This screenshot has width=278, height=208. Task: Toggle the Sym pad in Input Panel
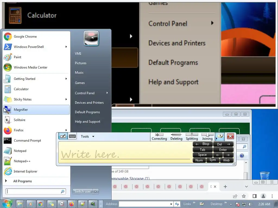point(213,160)
